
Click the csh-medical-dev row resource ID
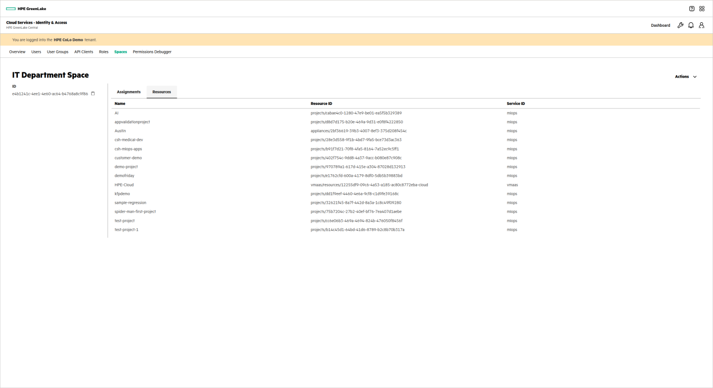tap(356, 140)
